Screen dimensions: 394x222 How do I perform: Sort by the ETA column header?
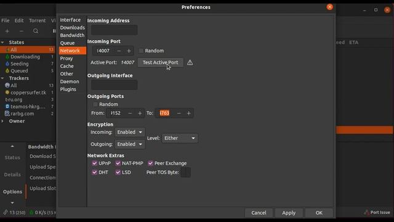353,43
